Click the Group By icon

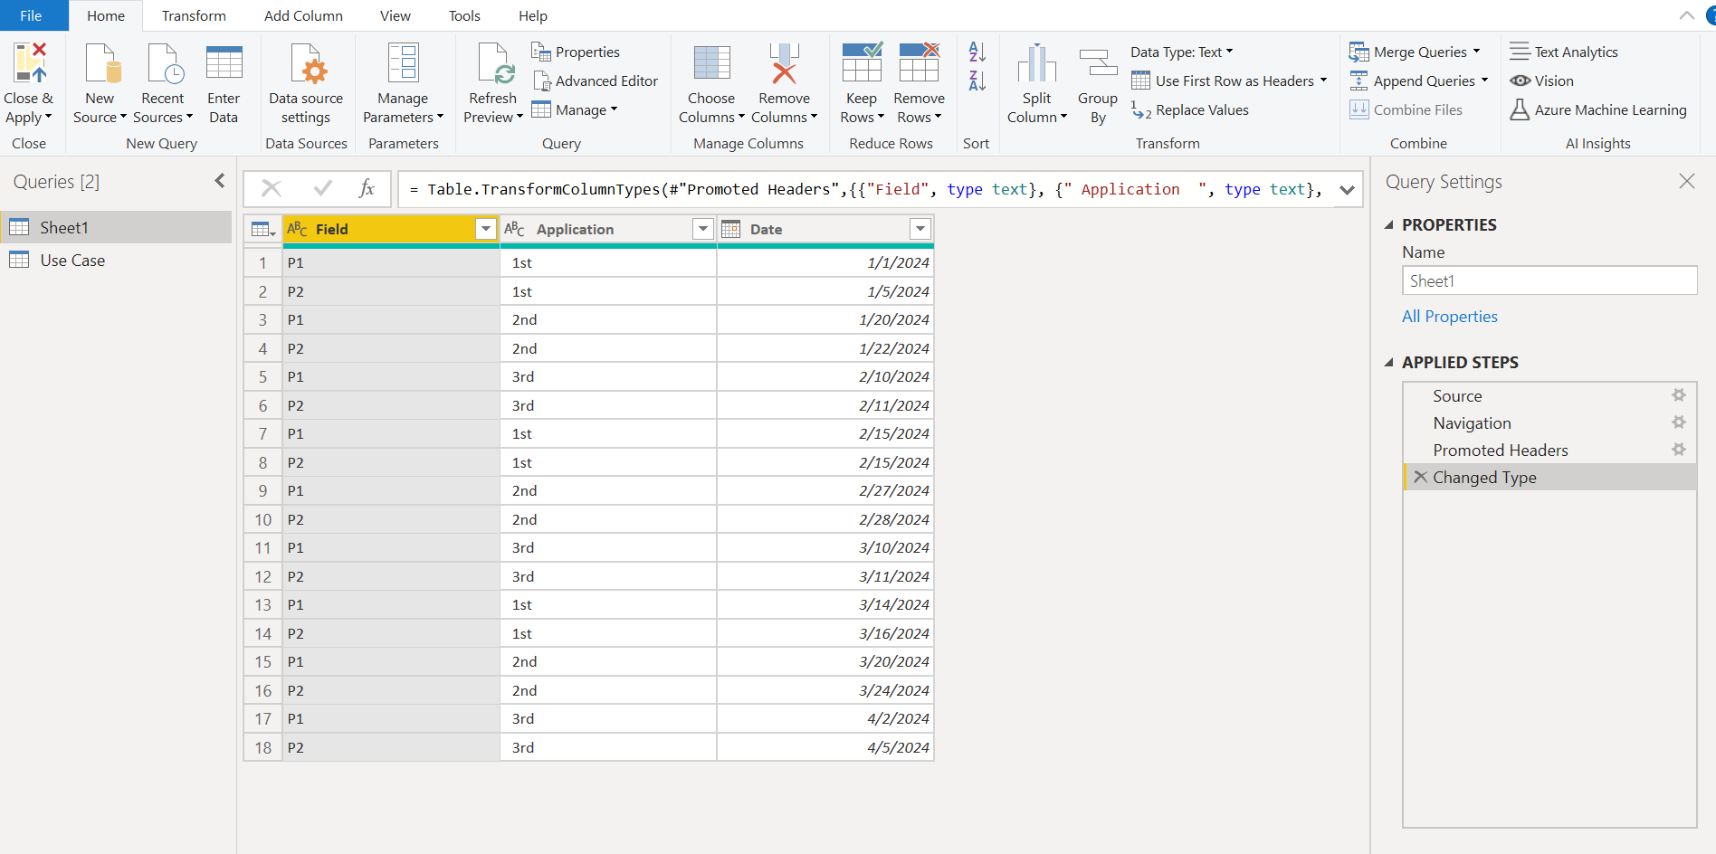coord(1098,63)
